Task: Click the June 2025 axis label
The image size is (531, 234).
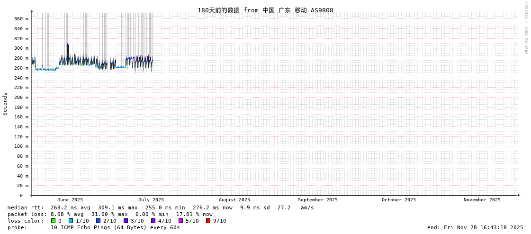Action: 70,200
